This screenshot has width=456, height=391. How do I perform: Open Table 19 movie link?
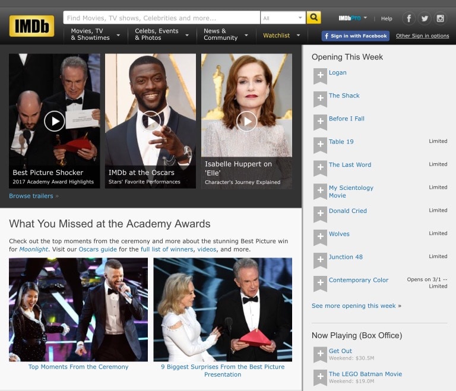[341, 142]
